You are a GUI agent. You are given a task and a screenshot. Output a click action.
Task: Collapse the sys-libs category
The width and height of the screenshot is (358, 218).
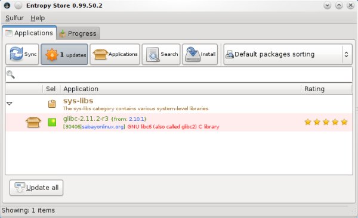coord(10,104)
